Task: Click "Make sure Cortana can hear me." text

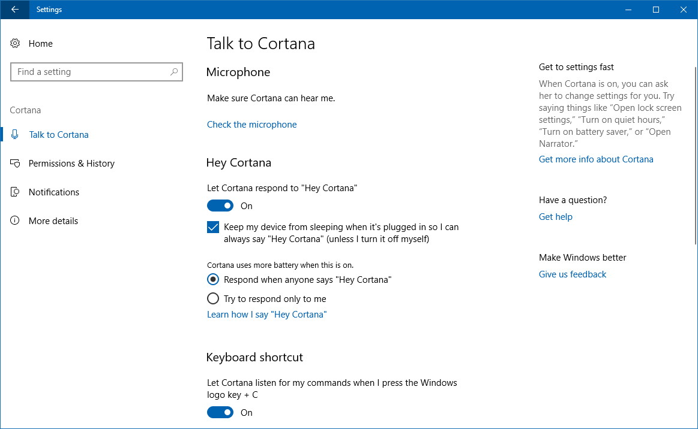Action: pos(271,98)
